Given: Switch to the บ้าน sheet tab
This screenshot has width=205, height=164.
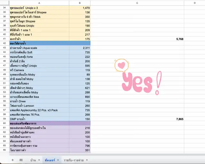Looking at the screenshot, I should pyautogui.click(x=33, y=160).
